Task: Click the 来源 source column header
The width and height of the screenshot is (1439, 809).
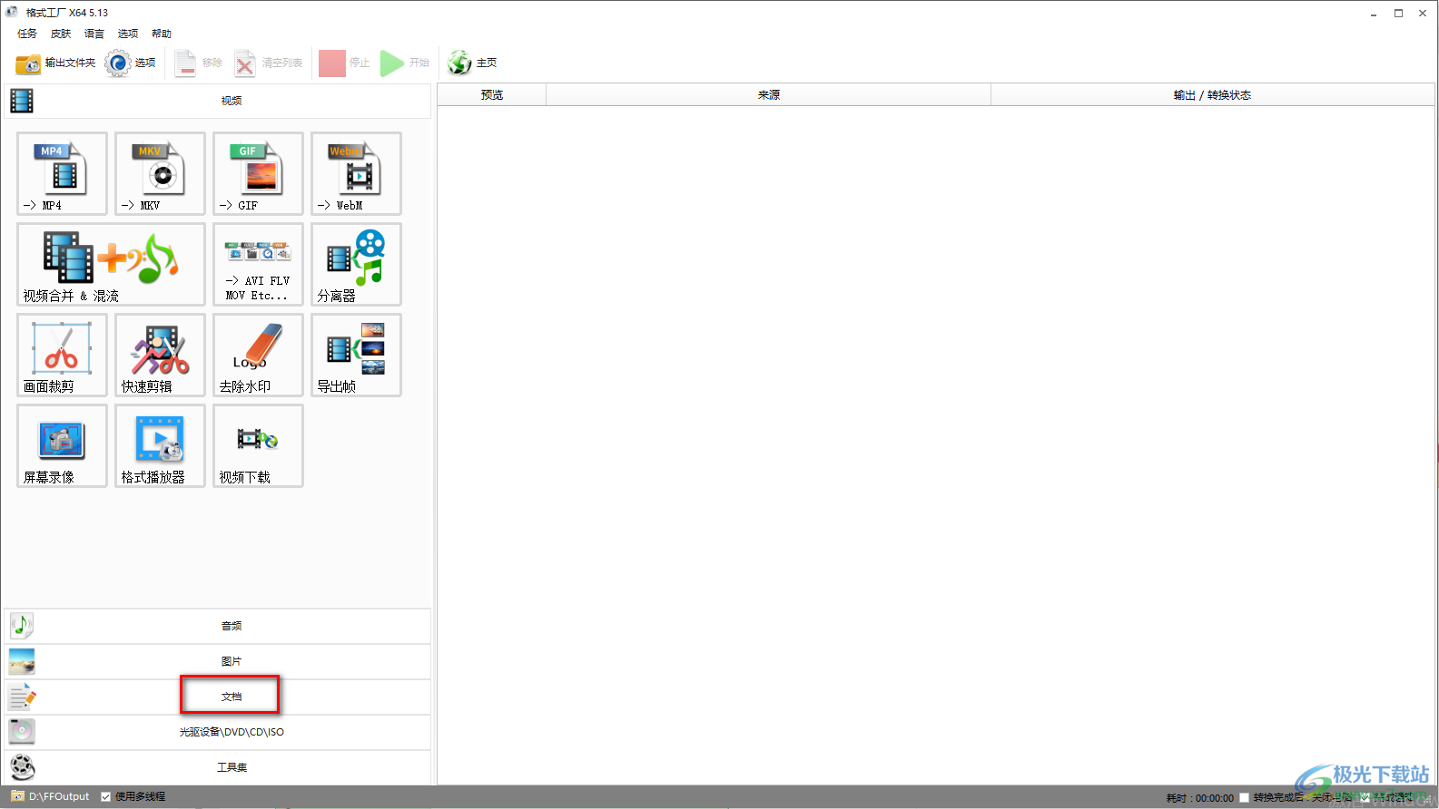Action: pyautogui.click(x=769, y=94)
